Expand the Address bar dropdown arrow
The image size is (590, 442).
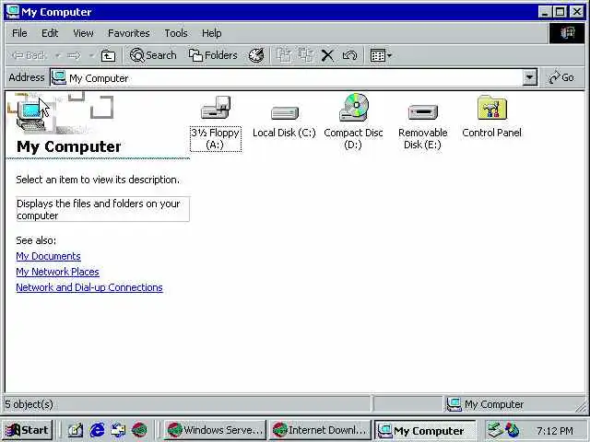pyautogui.click(x=529, y=77)
